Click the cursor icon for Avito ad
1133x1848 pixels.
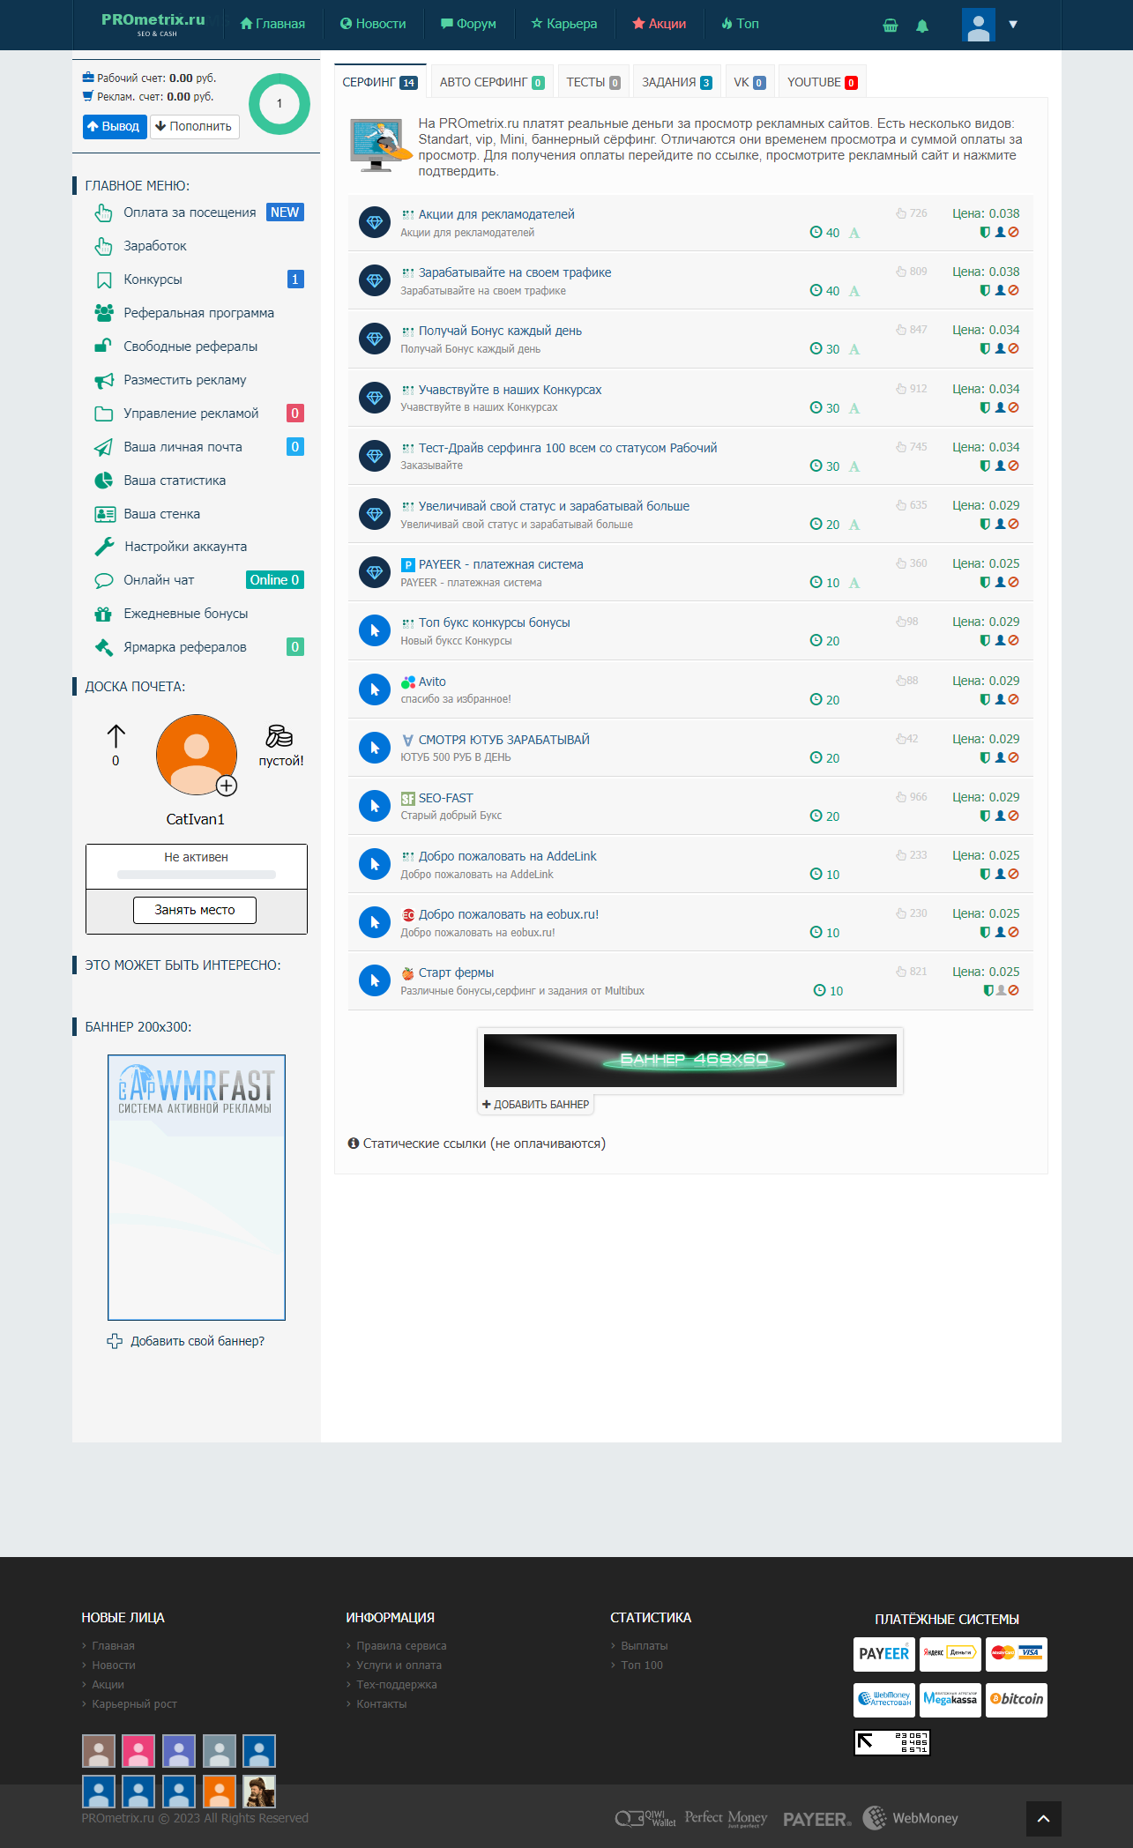pos(375,689)
